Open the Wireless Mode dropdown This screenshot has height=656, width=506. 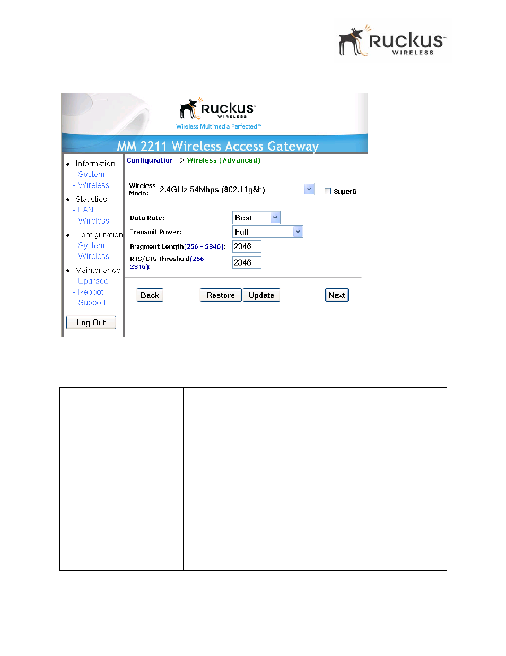point(236,190)
